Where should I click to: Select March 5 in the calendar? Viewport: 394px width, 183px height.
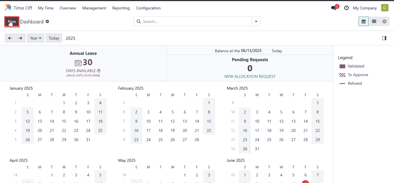click(282, 112)
